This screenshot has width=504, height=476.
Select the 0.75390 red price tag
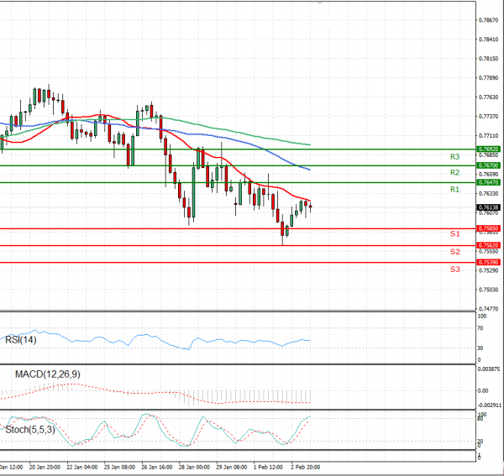point(488,263)
